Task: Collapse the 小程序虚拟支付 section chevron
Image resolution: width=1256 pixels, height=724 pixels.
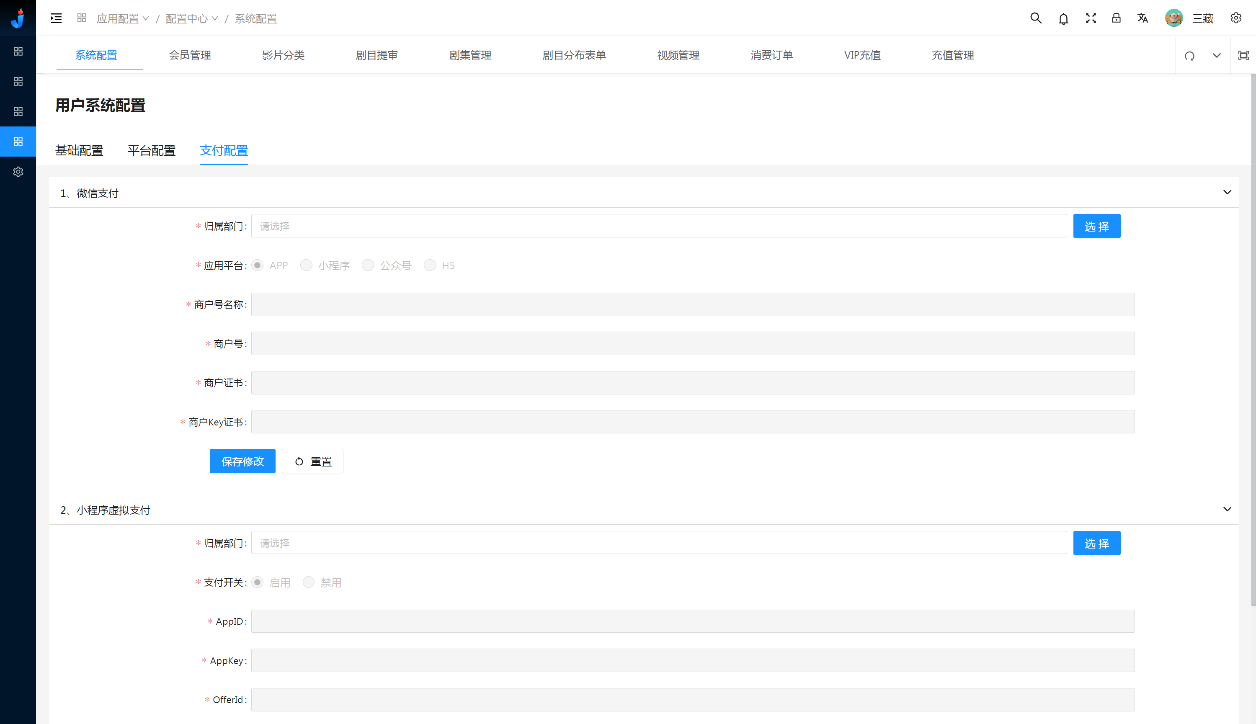Action: tap(1227, 509)
